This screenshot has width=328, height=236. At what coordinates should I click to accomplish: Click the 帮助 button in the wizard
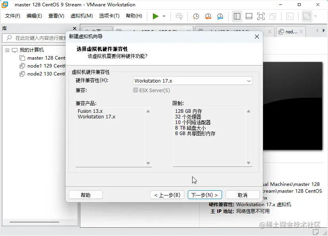86,195
